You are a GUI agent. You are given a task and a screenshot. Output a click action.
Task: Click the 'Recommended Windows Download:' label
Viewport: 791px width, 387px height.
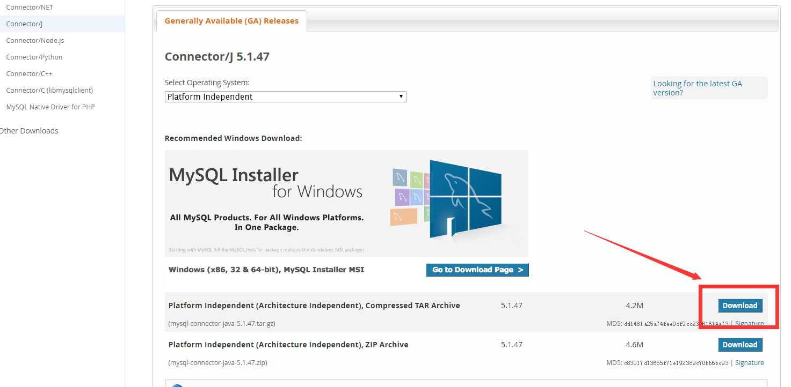point(234,138)
